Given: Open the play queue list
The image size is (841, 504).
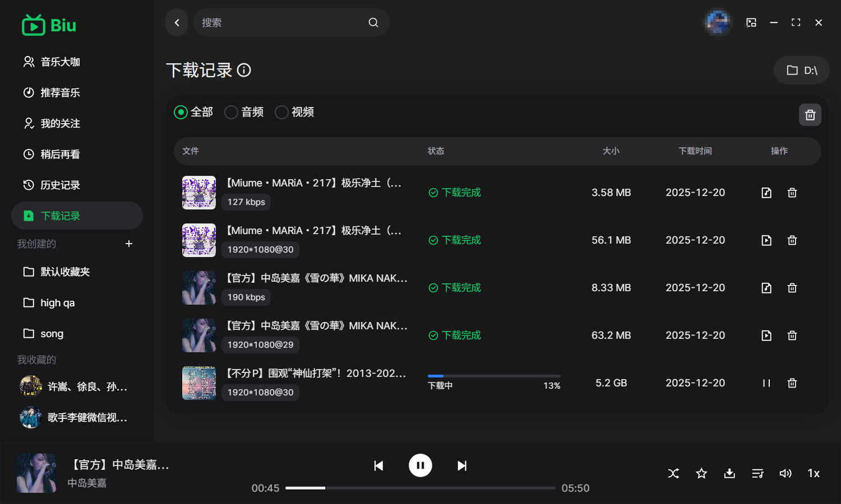Looking at the screenshot, I should (757, 474).
